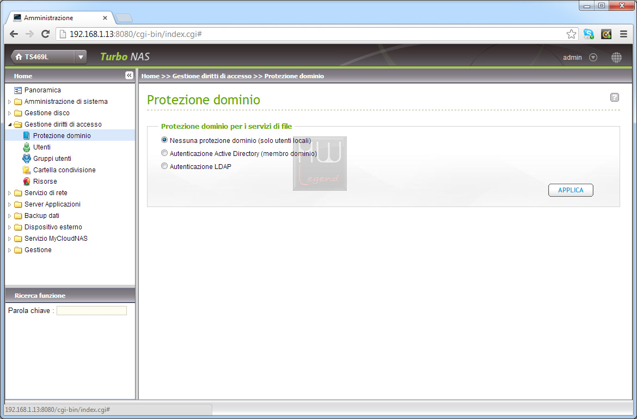Click the Norton checkmark extension icon
Screen dimensions: 637x419
pos(606,34)
